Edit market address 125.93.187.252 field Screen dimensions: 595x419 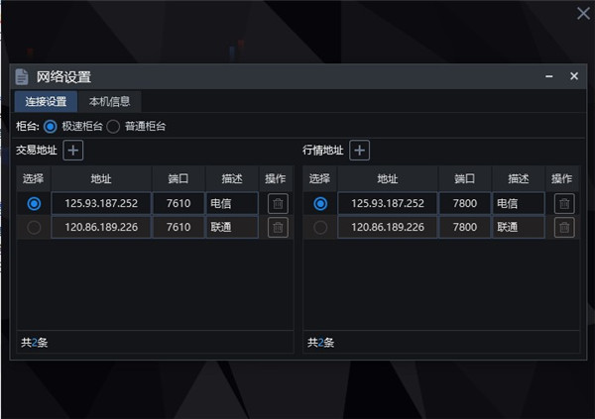pos(388,204)
